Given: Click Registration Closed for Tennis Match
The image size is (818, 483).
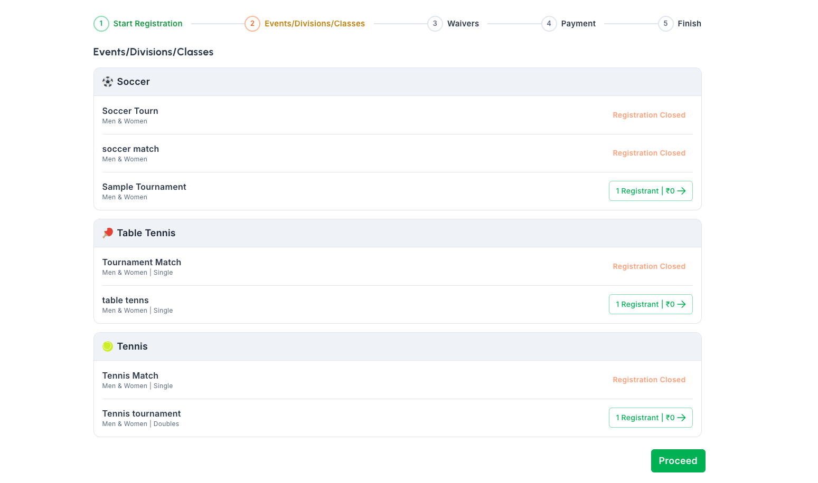Looking at the screenshot, I should [x=648, y=380].
